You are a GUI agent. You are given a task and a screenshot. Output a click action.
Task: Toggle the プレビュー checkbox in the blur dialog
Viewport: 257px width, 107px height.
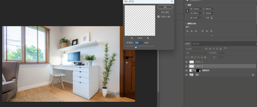159,17
